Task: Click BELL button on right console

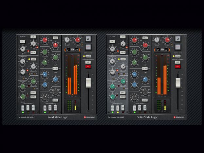Action: coord(145,38)
